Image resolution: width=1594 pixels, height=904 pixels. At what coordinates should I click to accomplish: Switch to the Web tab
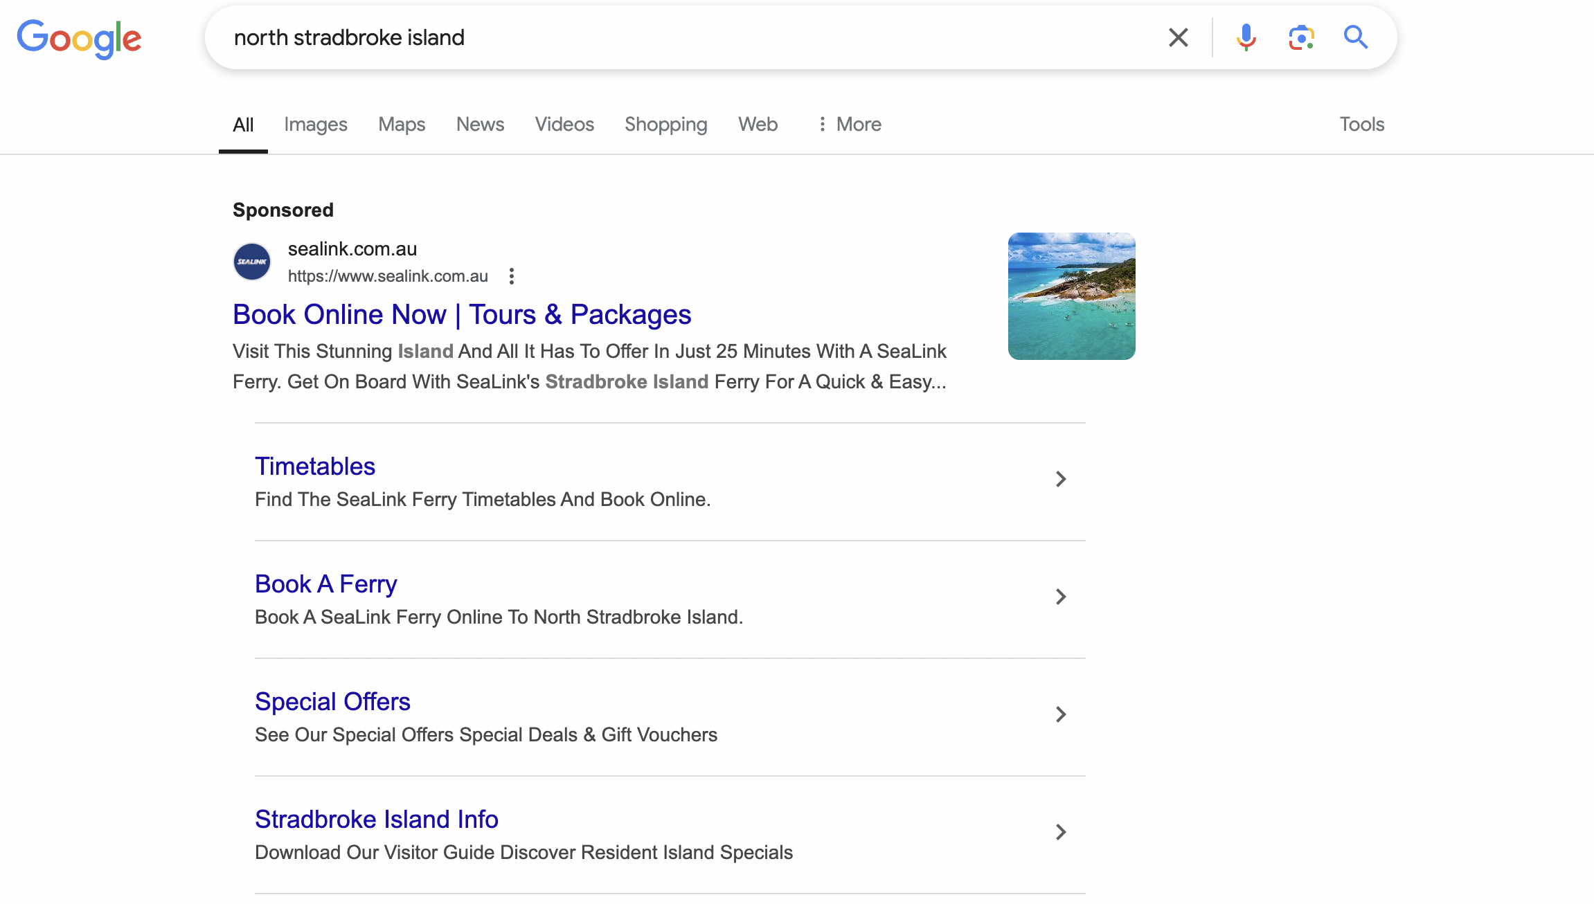click(758, 125)
